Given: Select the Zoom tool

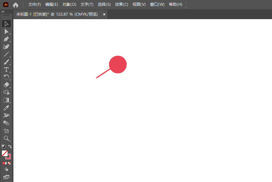Looking at the screenshot, I should click(x=6, y=138).
